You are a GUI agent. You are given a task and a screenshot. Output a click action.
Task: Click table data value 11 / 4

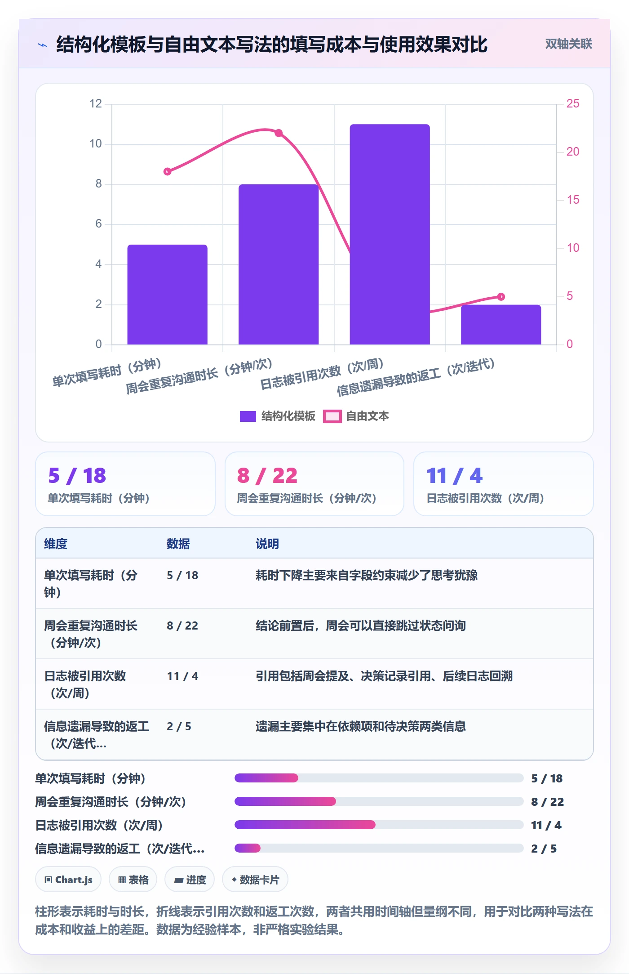[x=182, y=676]
